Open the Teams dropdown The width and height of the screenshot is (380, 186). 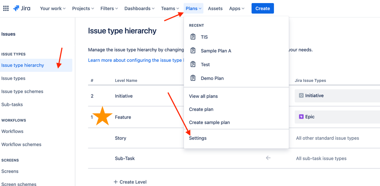[x=170, y=8]
